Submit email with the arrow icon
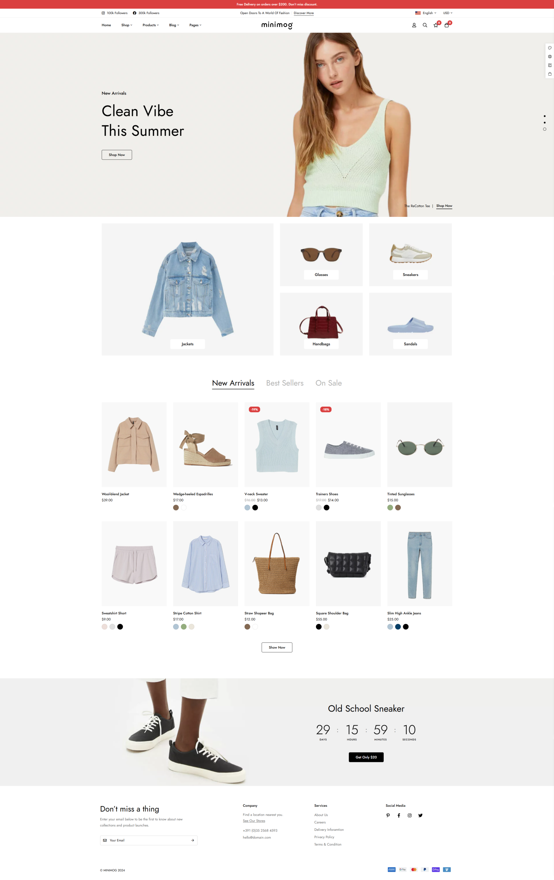Screen dimensions: 554x880 (x=192, y=840)
